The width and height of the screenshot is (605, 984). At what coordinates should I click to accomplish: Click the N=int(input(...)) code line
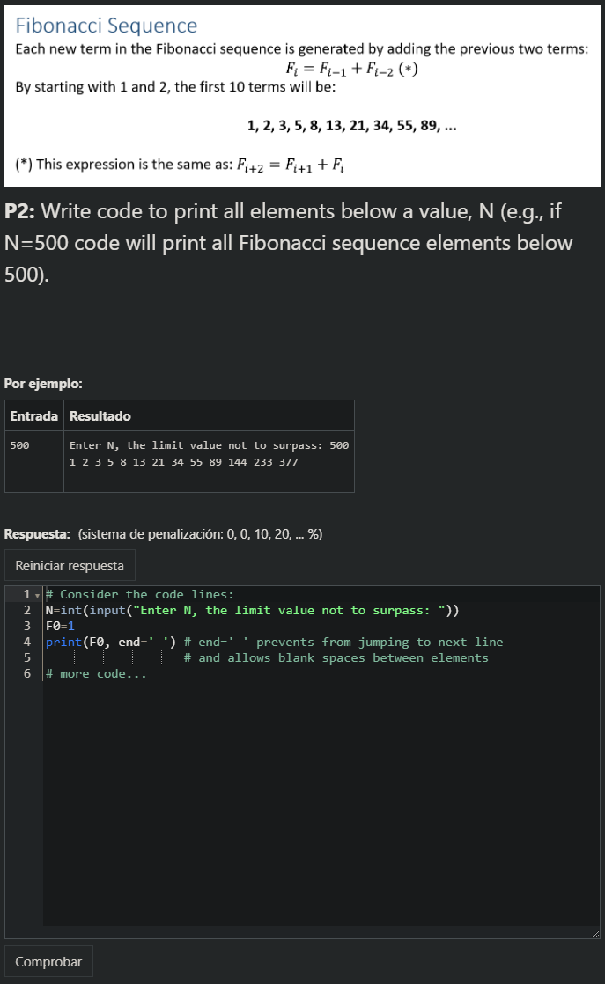click(252, 610)
